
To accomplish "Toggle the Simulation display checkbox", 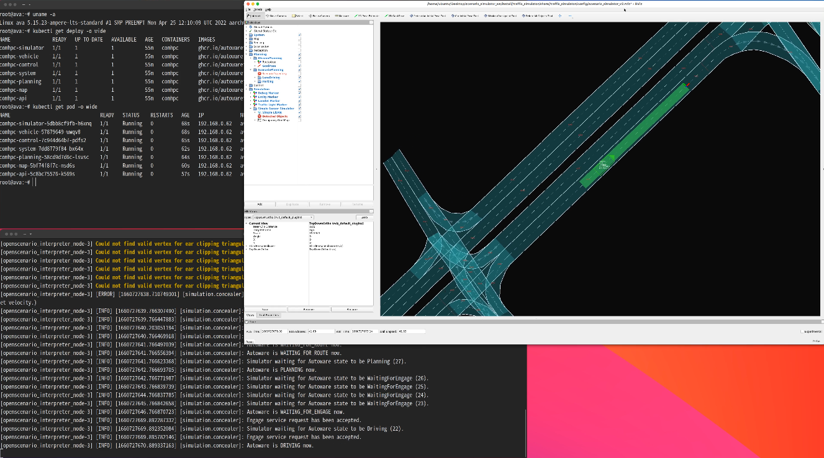I will click(299, 89).
